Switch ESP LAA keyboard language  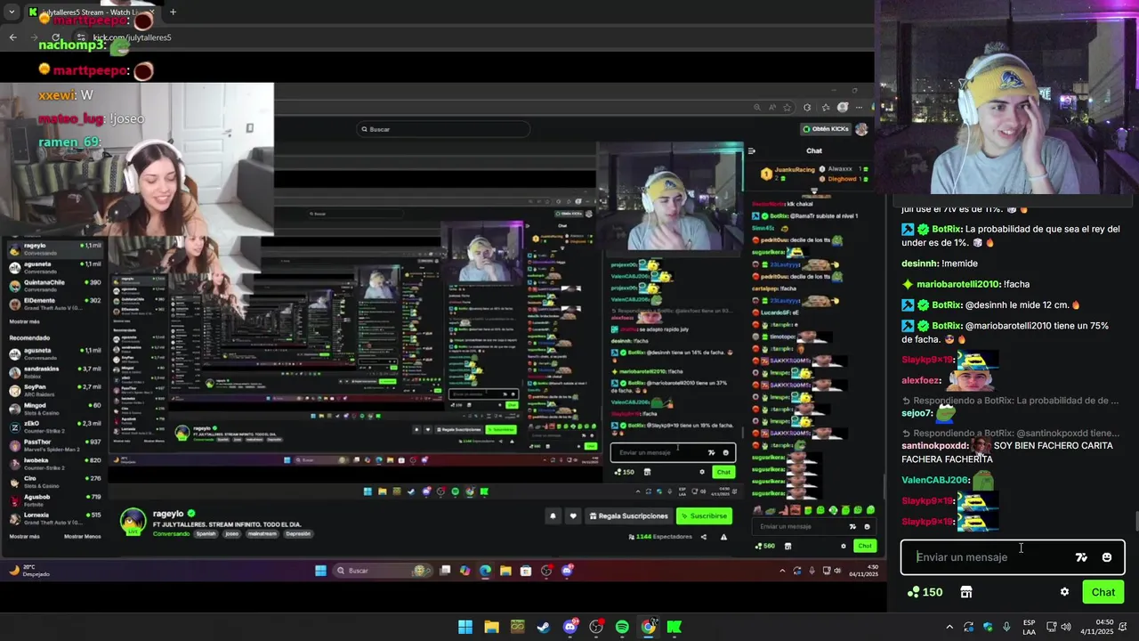(1029, 627)
